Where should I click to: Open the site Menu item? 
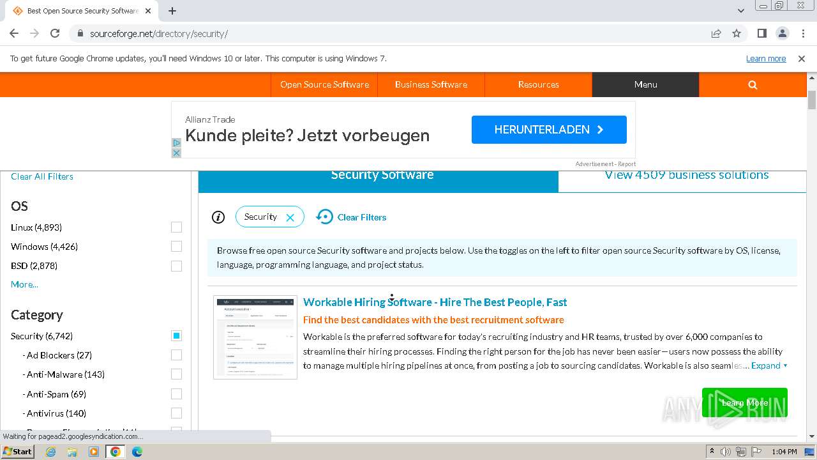pos(645,84)
